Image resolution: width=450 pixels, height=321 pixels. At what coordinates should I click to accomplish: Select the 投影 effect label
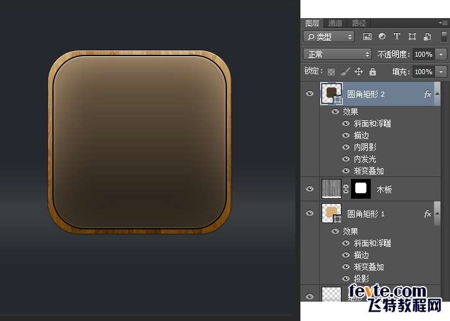tap(361, 279)
